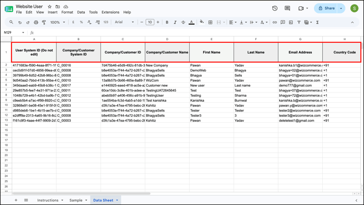Open the fill color picker
This screenshot has height=205, width=364.
(x=202, y=22)
